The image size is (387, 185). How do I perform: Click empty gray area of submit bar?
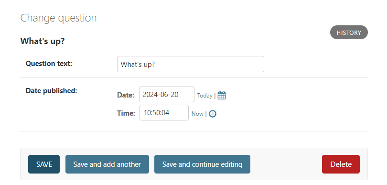tap(286, 164)
